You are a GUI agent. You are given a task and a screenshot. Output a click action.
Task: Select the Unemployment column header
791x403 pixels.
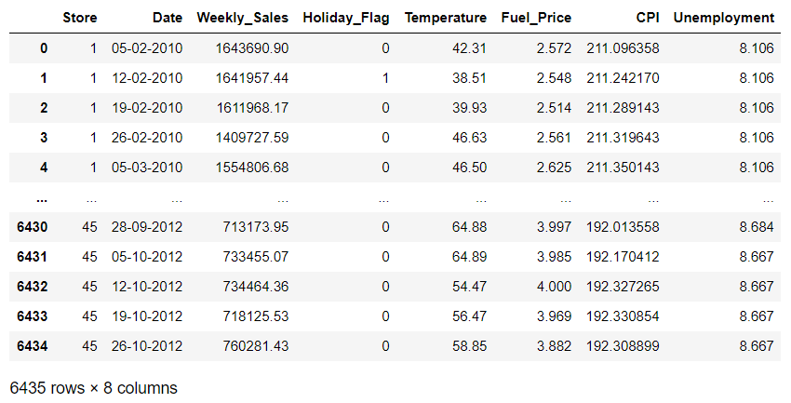[x=723, y=18]
